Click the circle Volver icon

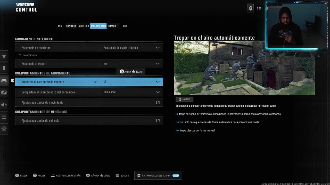[35, 175]
